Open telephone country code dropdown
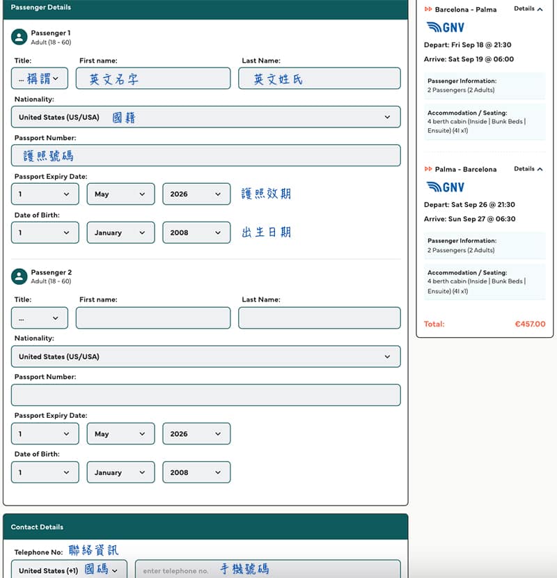557x578 pixels. point(69,570)
